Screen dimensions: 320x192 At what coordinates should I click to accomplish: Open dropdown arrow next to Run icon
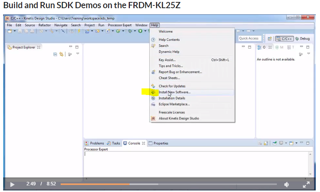coord(145,31)
